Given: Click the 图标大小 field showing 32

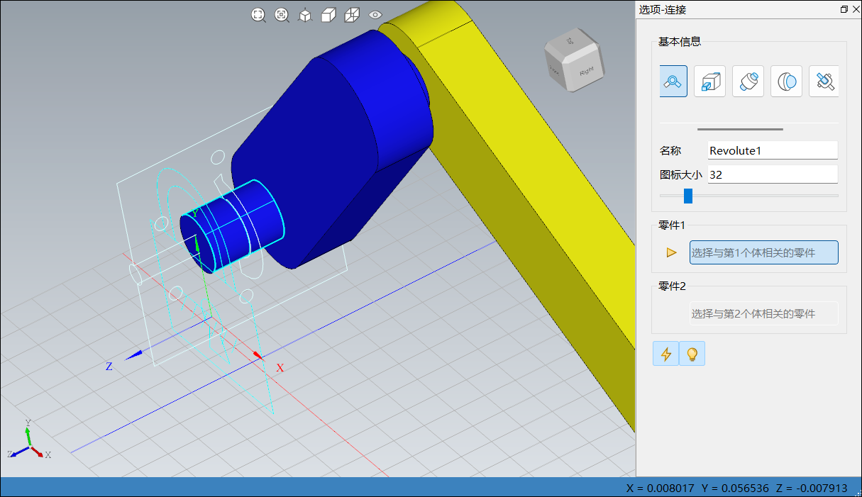Looking at the screenshot, I should tap(772, 174).
